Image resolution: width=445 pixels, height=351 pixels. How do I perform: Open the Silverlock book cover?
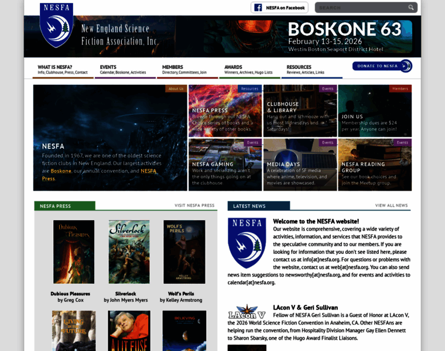129,252
